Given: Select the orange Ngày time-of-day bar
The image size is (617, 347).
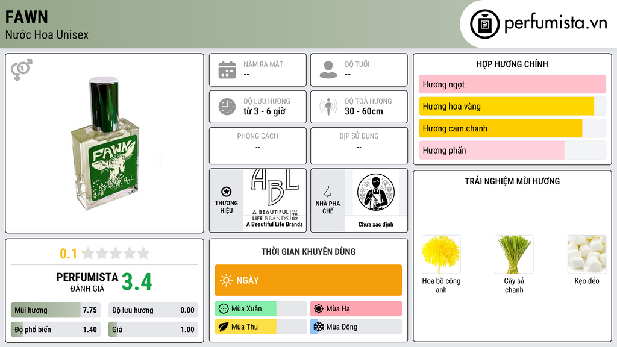Looking at the screenshot, I should point(308,280).
